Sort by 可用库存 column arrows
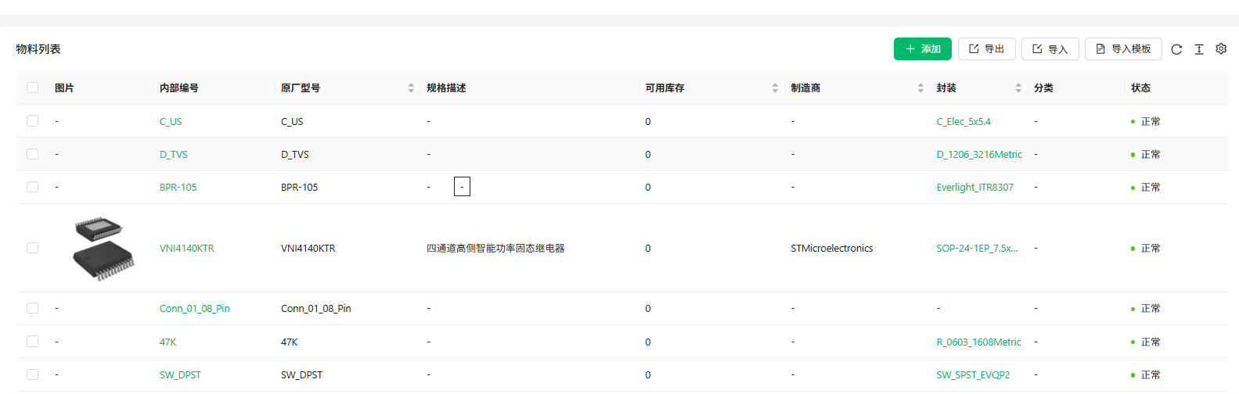The image size is (1239, 394). coord(775,88)
